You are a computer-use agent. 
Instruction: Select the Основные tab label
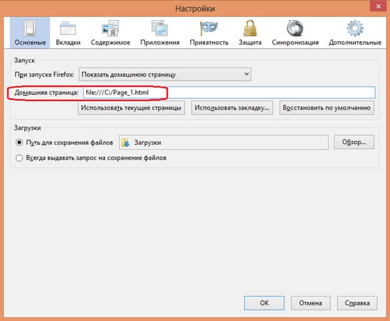(x=30, y=43)
